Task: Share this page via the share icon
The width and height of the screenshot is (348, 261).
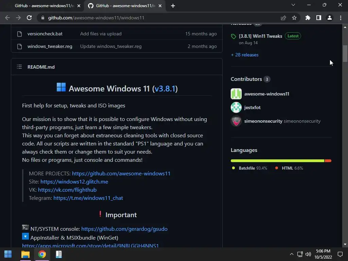Action: tap(283, 18)
